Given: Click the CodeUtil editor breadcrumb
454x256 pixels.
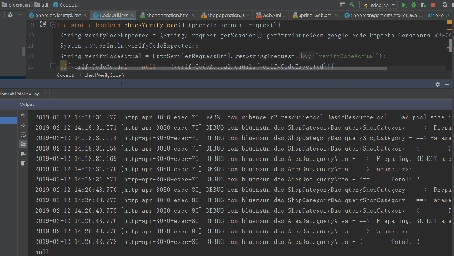Looking at the screenshot, I should (66, 75).
